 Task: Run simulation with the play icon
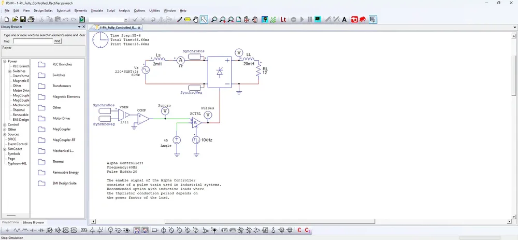click(302, 20)
